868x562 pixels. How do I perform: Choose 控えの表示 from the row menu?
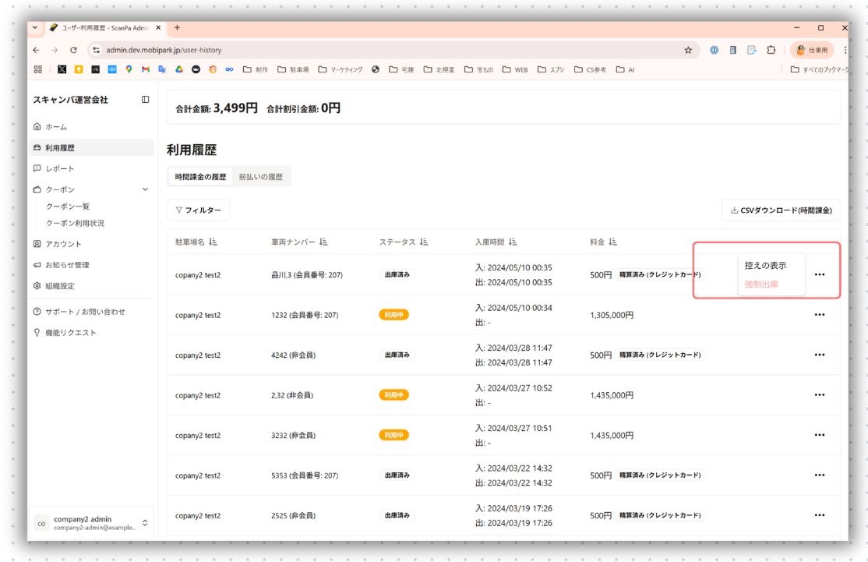[765, 266]
